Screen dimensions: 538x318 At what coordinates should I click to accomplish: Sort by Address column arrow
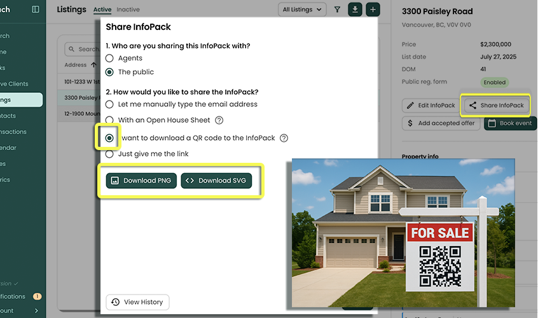coord(93,65)
